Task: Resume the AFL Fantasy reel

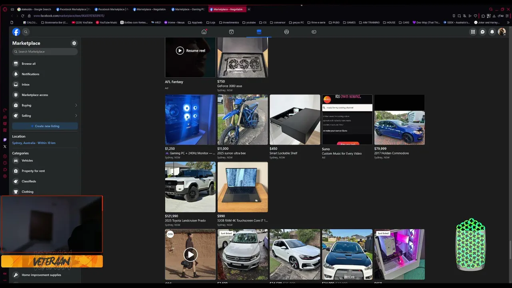Action: (x=190, y=51)
